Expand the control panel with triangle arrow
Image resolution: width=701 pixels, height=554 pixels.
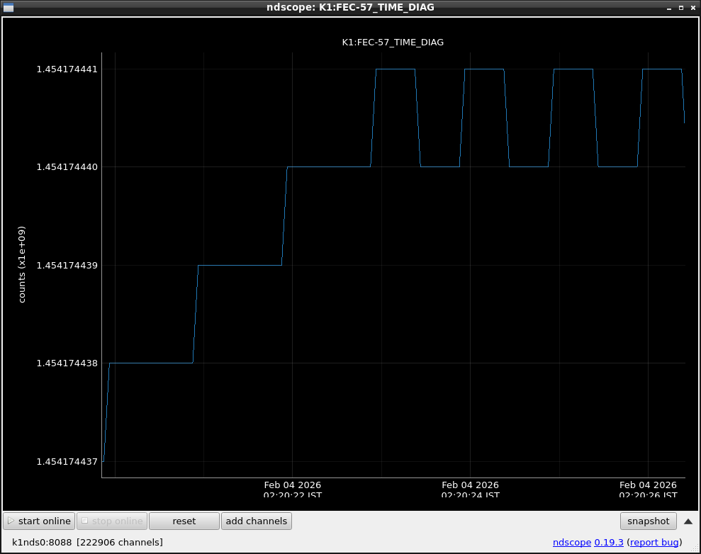[688, 521]
